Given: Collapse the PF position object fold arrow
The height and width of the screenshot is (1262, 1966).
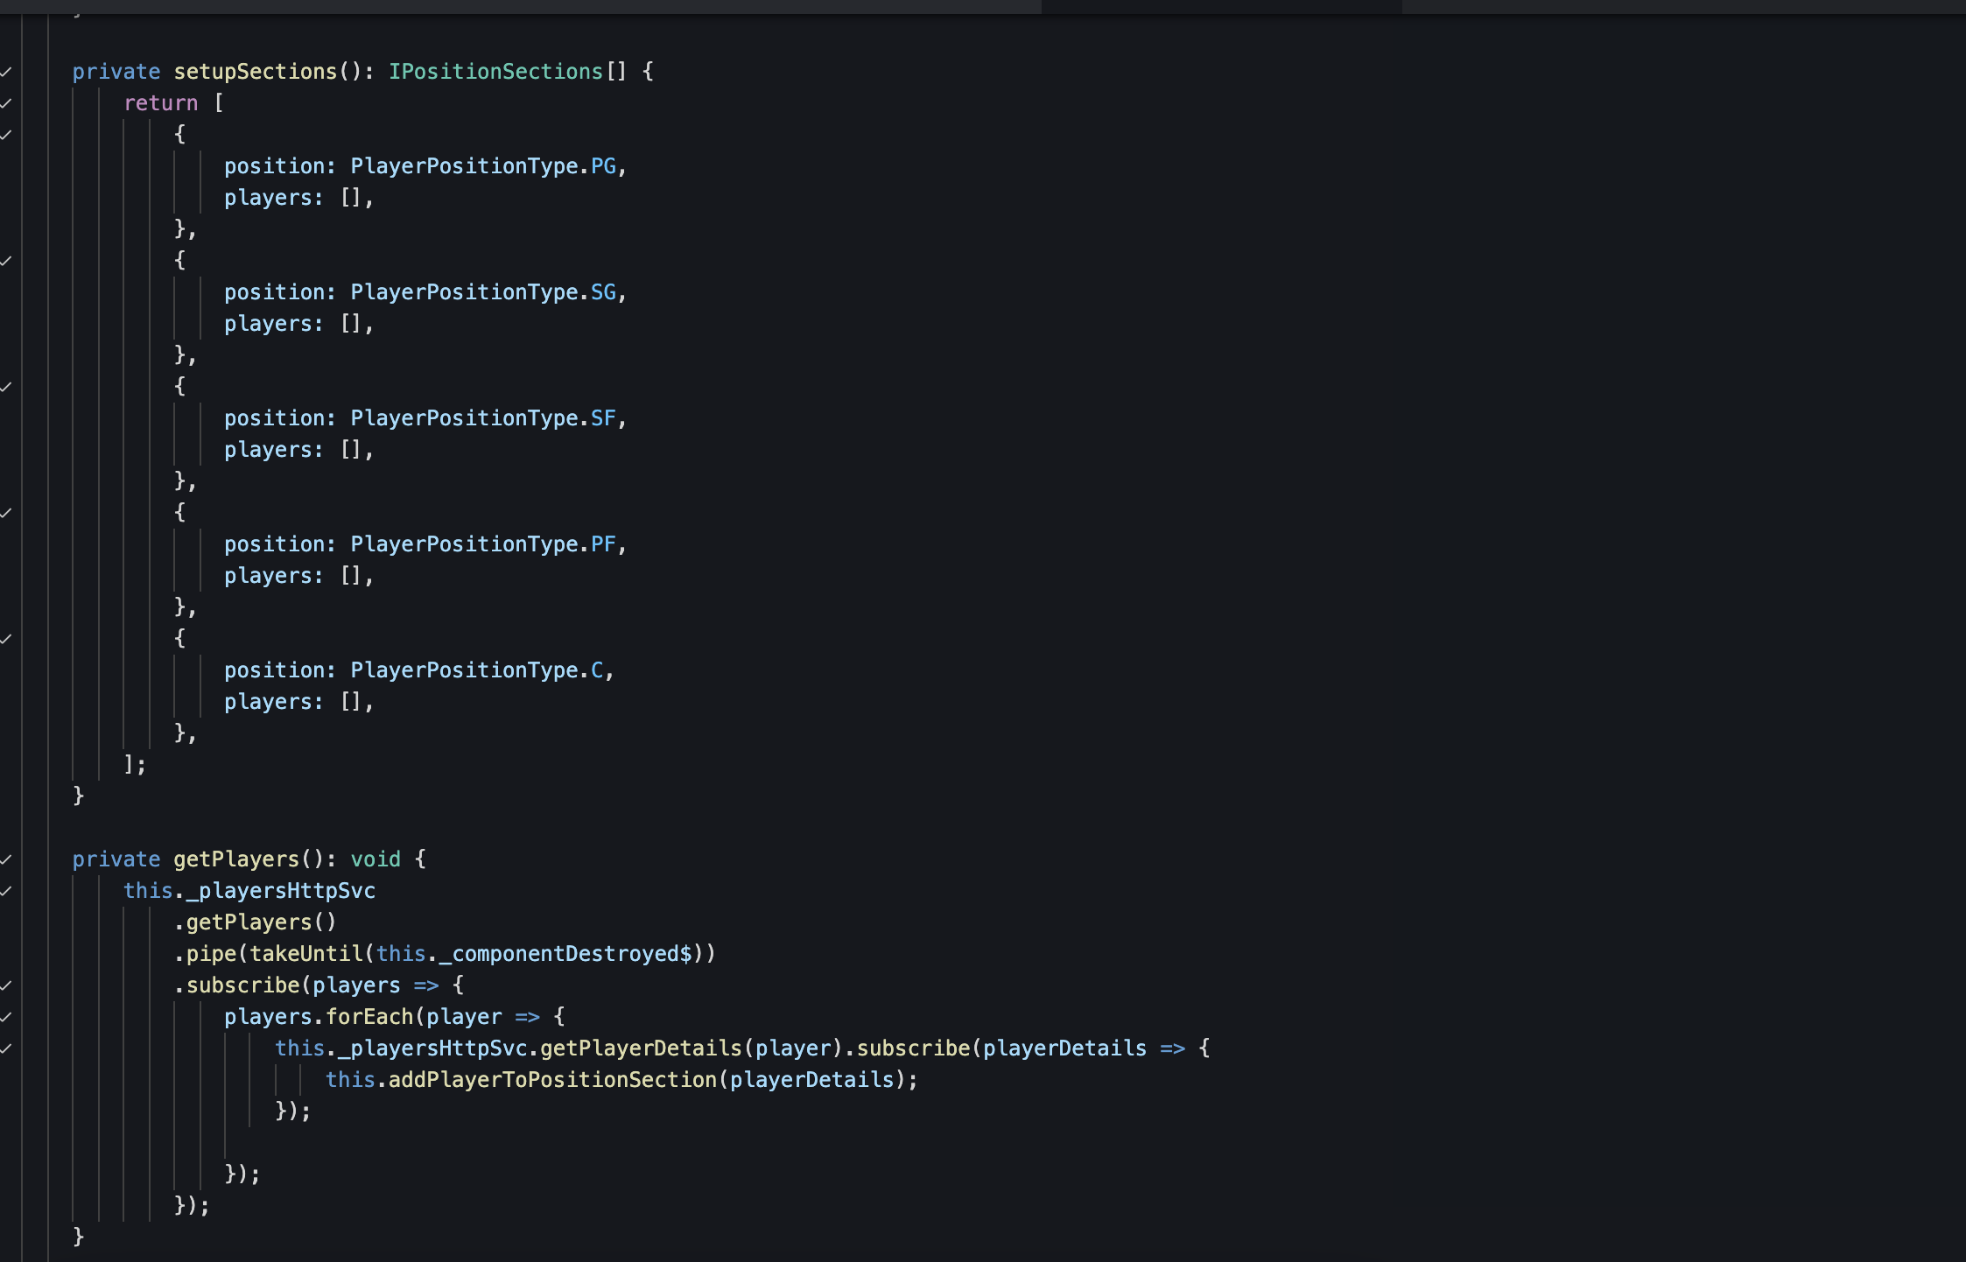Looking at the screenshot, I should tap(6, 513).
